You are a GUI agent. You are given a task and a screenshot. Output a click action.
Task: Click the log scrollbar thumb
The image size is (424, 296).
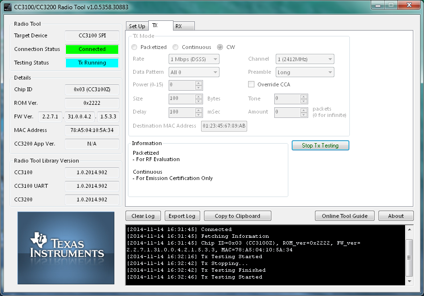(x=409, y=258)
